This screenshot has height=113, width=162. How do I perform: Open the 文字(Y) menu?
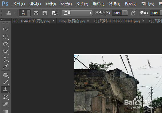82,4
